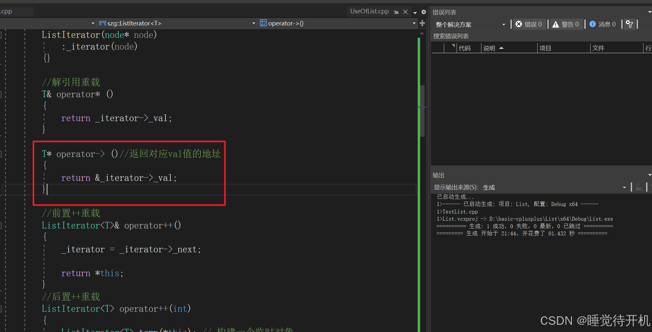The image size is (652, 332).
Task: Close the UseOfList.cpp tab
Action: click(x=405, y=12)
